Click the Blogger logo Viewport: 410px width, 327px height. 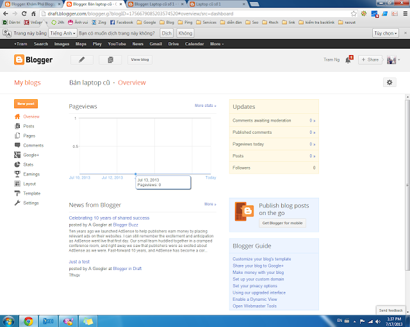click(x=33, y=60)
